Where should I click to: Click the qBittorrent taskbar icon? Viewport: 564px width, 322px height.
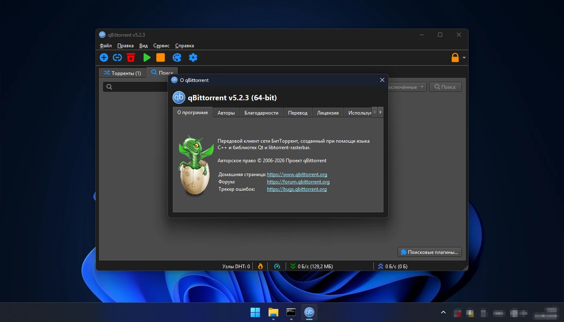point(309,312)
